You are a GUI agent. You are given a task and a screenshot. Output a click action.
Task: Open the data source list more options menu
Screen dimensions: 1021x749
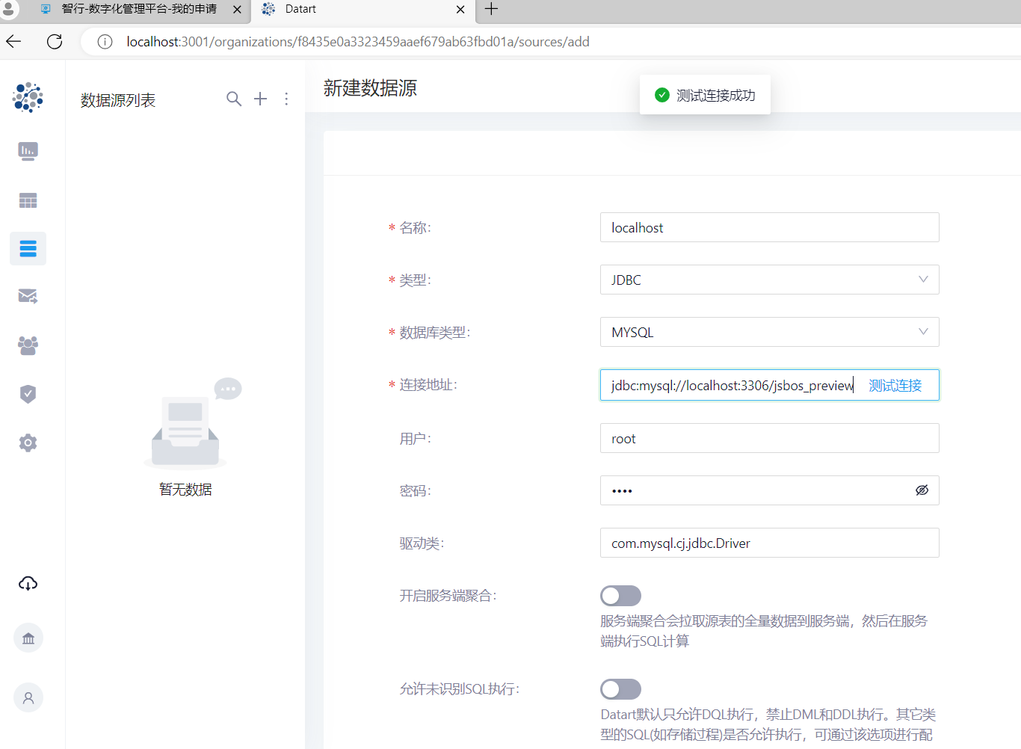pos(286,99)
